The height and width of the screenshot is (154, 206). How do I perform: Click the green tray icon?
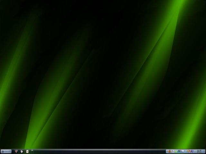176,151
